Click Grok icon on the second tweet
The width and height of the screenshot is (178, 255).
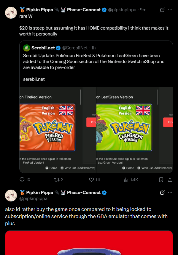click(162, 193)
